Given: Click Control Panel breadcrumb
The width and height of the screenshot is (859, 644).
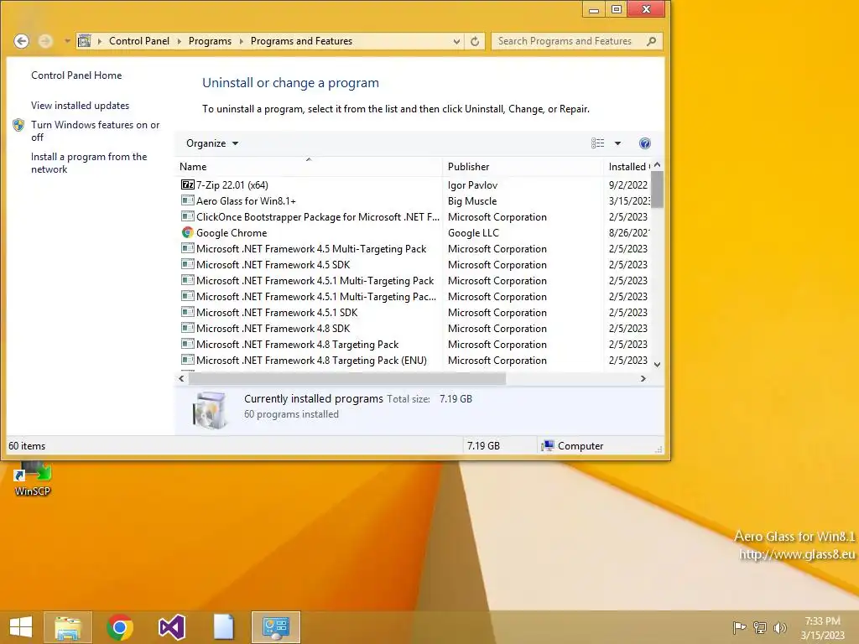Looking at the screenshot, I should click(138, 41).
